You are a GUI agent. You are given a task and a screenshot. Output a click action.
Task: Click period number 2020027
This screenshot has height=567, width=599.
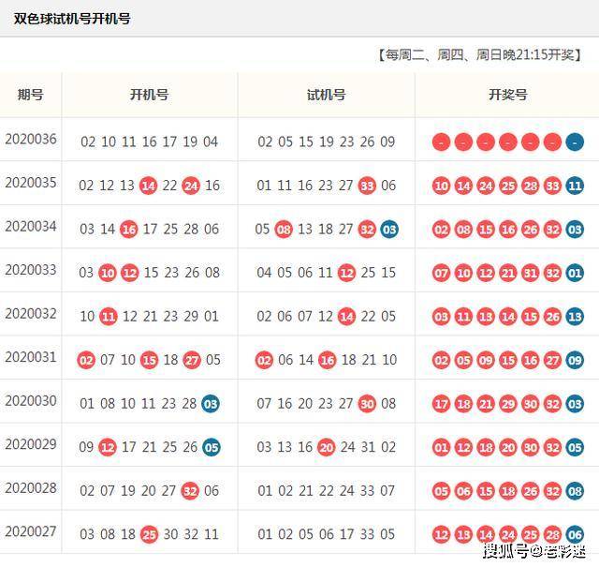point(31,531)
